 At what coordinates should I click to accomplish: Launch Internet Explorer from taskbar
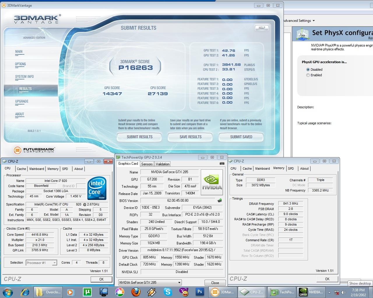point(25,292)
